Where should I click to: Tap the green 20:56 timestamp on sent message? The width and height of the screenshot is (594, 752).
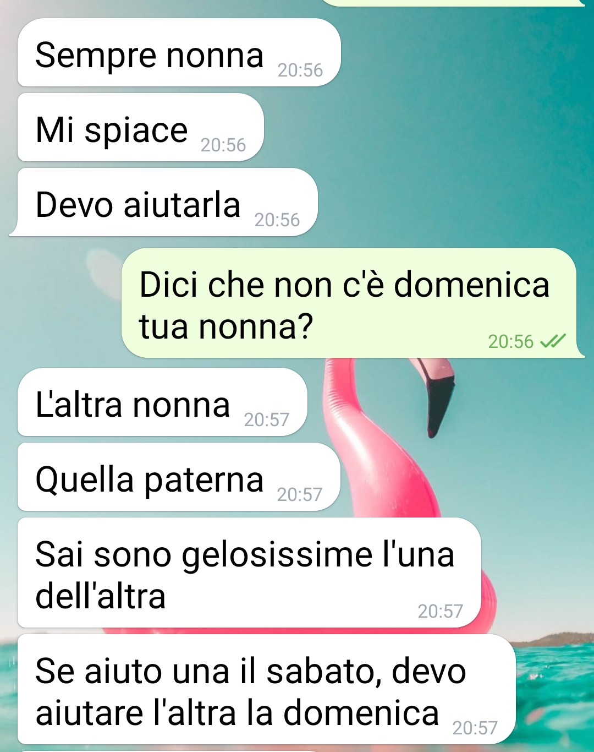[510, 342]
